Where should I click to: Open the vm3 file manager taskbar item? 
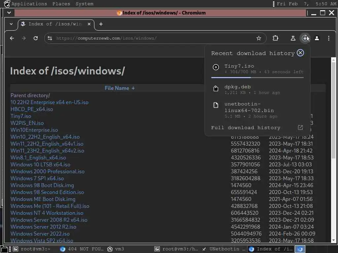pyautogui.click(x=116, y=249)
